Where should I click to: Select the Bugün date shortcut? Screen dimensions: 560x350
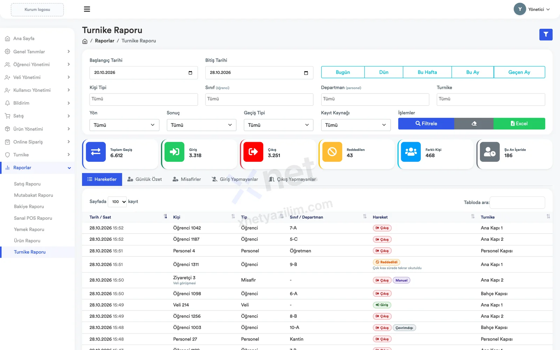[343, 72]
